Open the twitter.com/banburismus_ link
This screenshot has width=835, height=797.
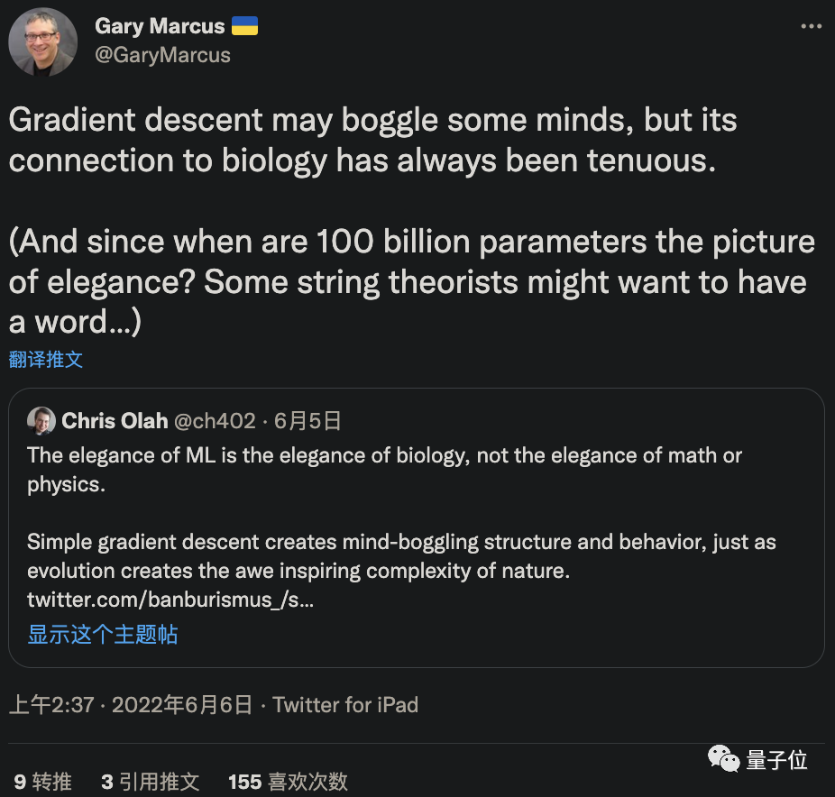coord(170,600)
